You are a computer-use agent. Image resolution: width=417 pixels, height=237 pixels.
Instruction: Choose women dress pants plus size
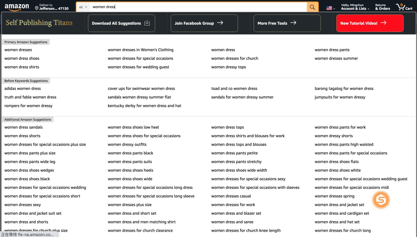[30, 153]
